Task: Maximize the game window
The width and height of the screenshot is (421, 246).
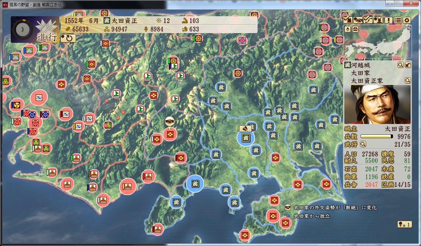Action: 399,3
